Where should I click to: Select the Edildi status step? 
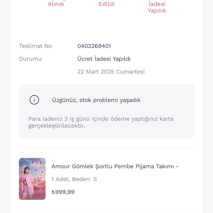coord(106,4)
